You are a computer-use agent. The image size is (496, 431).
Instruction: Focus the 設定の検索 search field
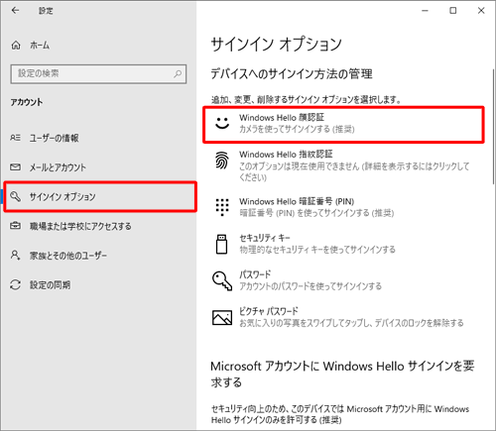tap(98, 73)
